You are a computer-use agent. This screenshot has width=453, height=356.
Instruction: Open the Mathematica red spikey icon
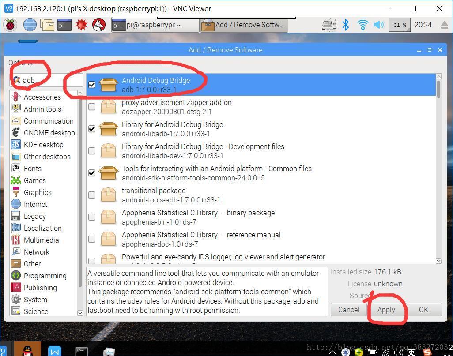pyautogui.click(x=81, y=25)
